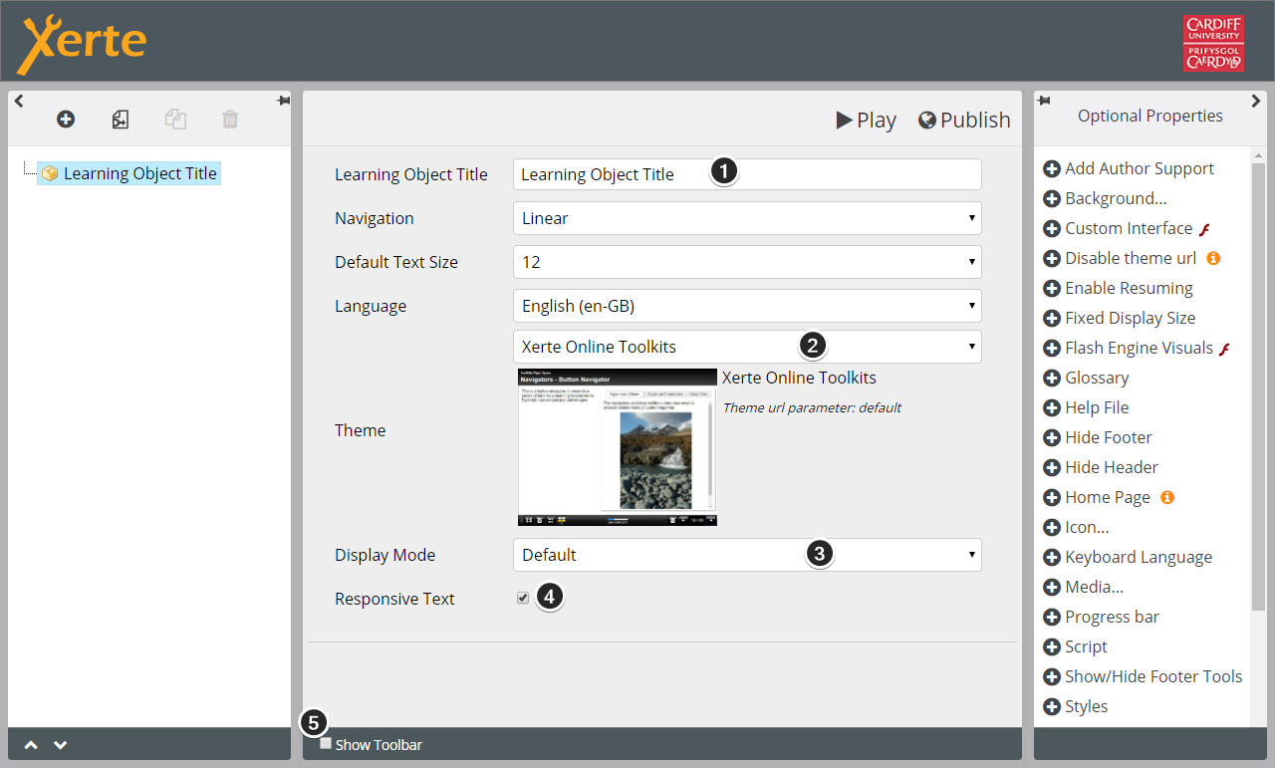Add the Script property
Screen dimensions: 1275x768
click(1075, 646)
